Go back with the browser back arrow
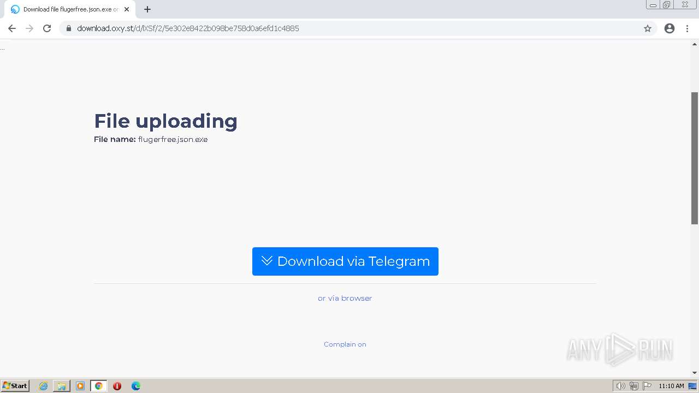The image size is (699, 393). (x=12, y=28)
